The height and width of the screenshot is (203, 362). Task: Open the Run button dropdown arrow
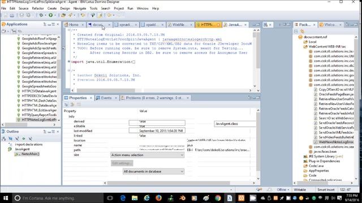tap(55, 15)
